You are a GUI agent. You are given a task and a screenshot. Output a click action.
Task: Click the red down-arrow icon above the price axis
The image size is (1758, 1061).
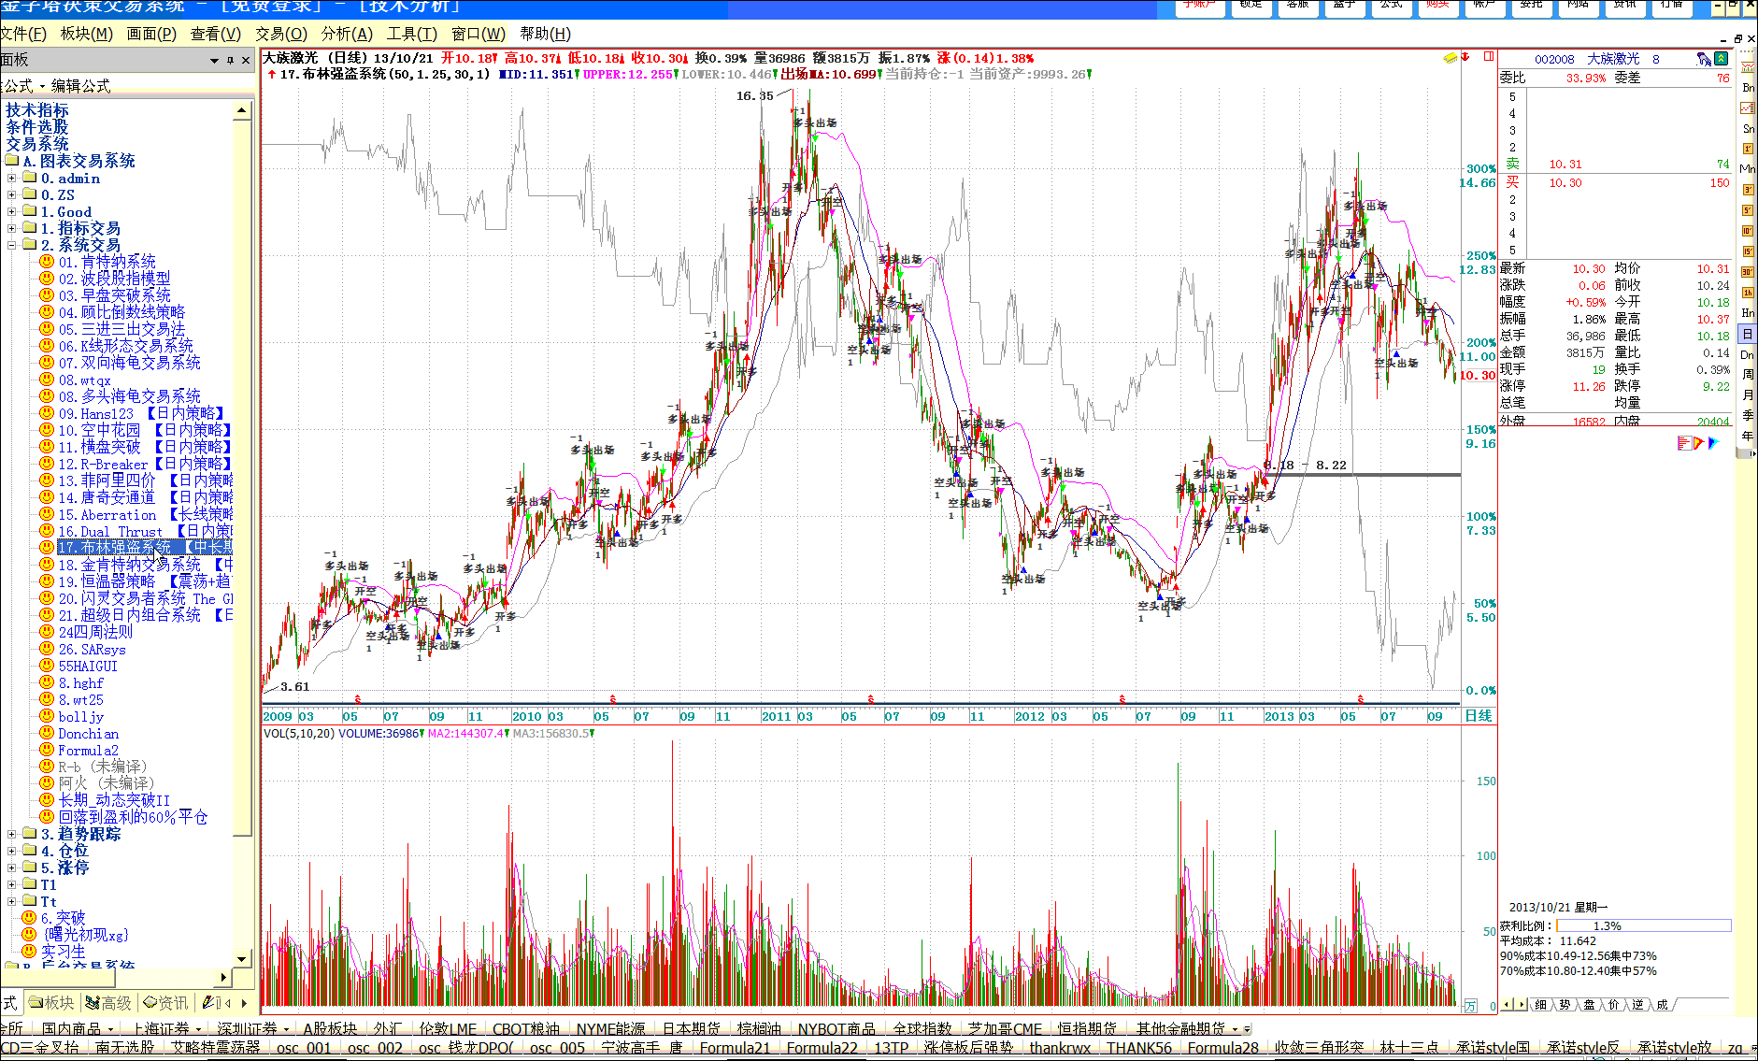(1466, 57)
